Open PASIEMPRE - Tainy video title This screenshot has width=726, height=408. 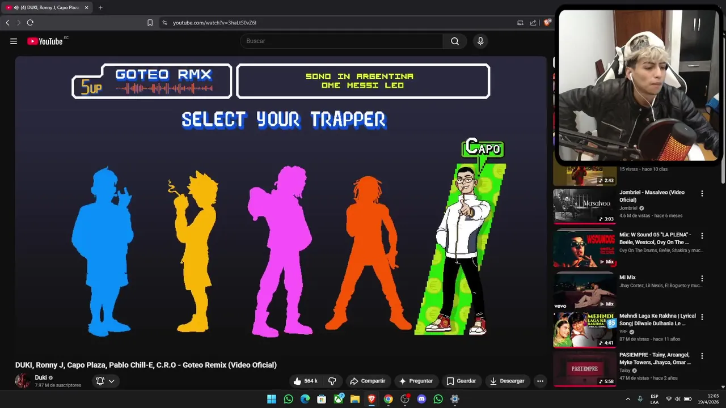pos(655,358)
